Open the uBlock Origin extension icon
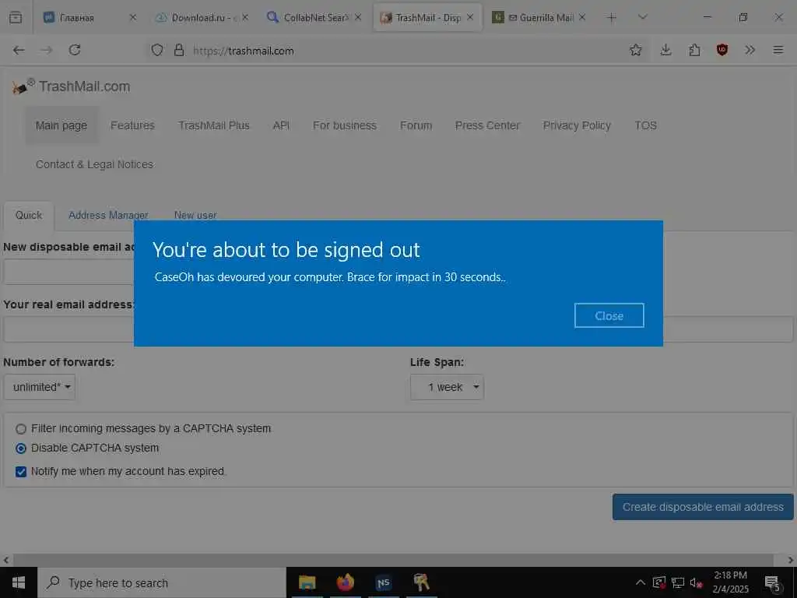The width and height of the screenshot is (797, 598). tap(722, 50)
